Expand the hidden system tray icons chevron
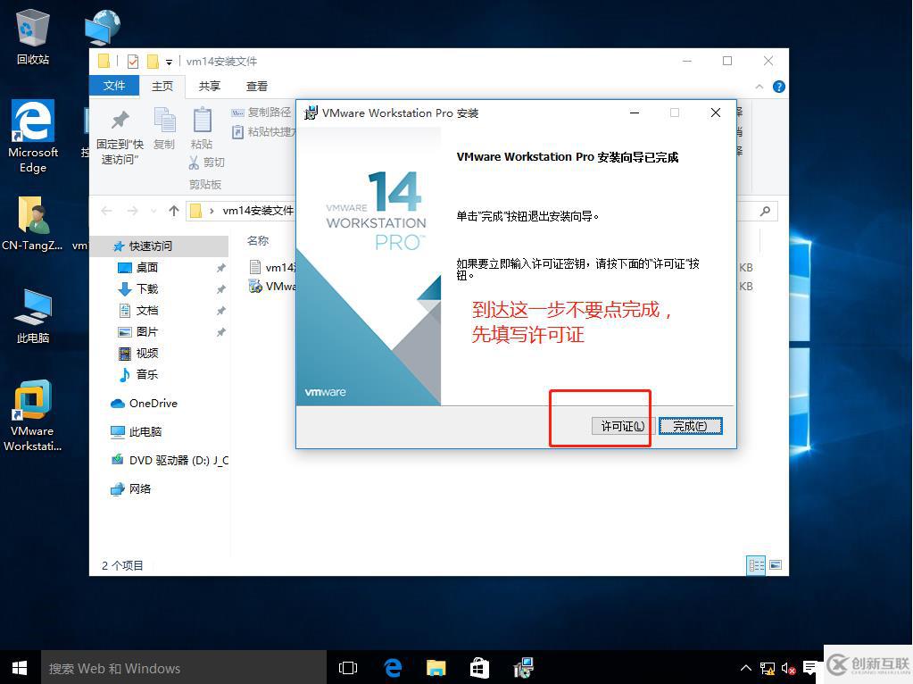Image resolution: width=913 pixels, height=684 pixels. [x=746, y=668]
